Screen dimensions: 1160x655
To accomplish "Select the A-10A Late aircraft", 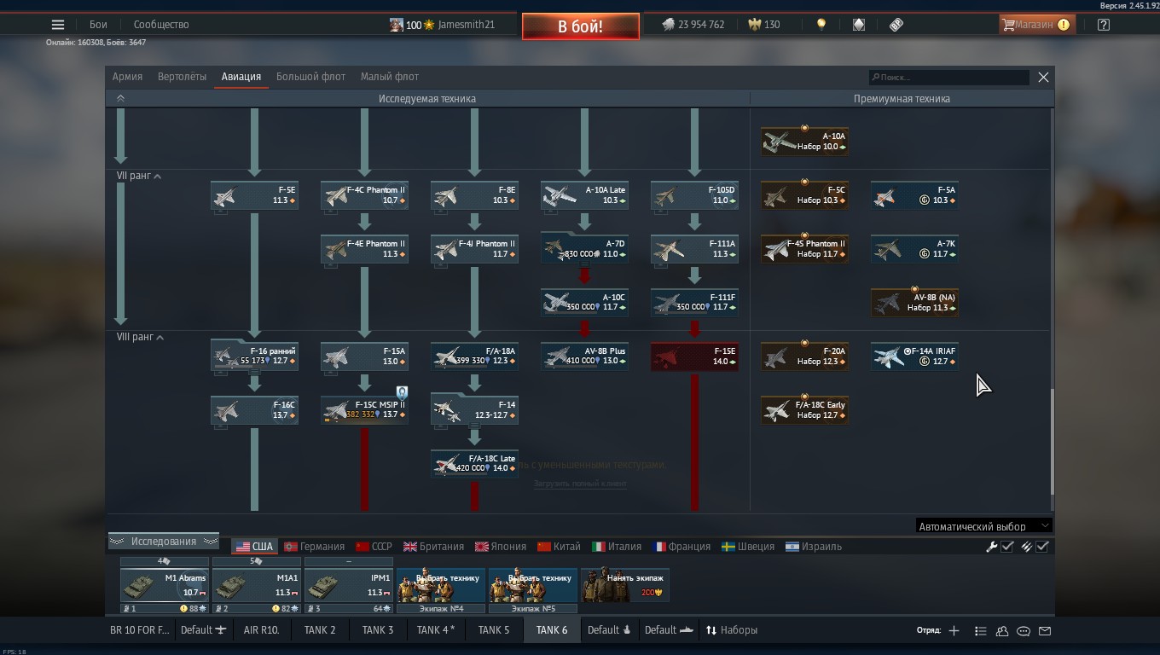I will pos(584,195).
